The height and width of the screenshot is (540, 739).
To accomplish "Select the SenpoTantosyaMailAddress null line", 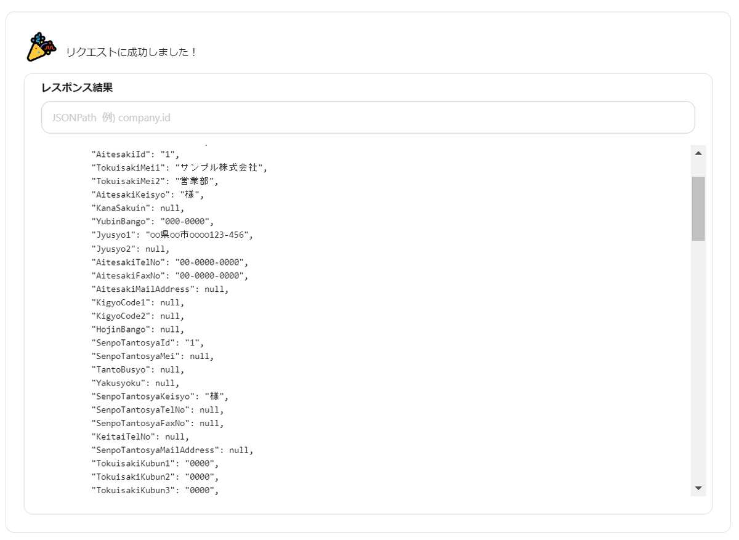I will tap(172, 450).
